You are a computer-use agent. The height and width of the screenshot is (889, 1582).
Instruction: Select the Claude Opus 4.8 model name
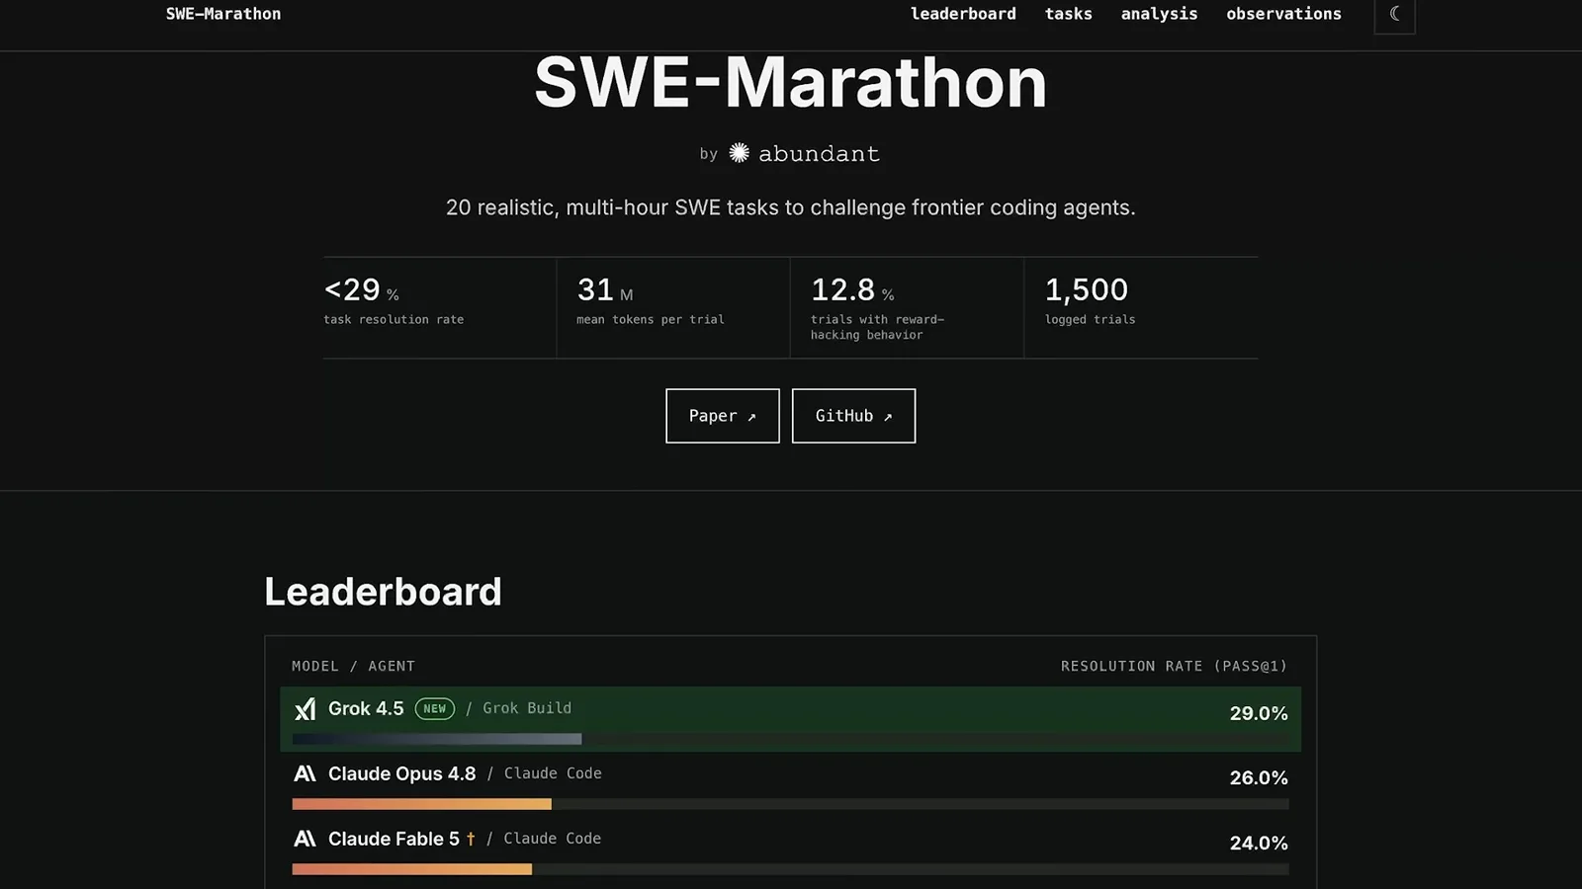coord(401,773)
